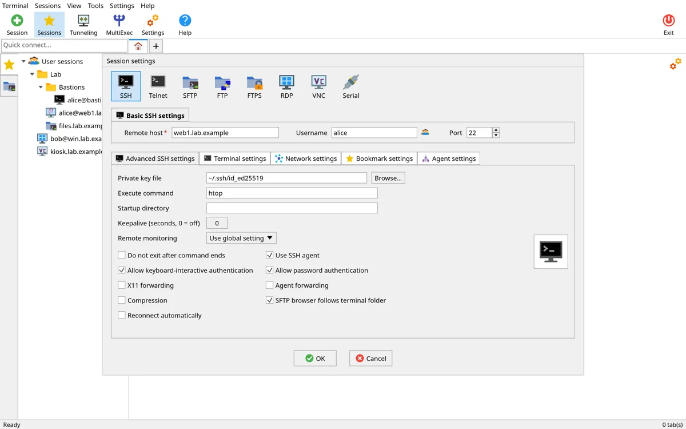Enable X11 forwarding checkbox
This screenshot has height=429, width=686.
point(121,285)
